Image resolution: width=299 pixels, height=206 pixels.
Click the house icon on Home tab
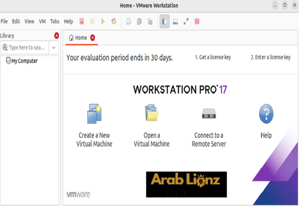pyautogui.click(x=71, y=38)
